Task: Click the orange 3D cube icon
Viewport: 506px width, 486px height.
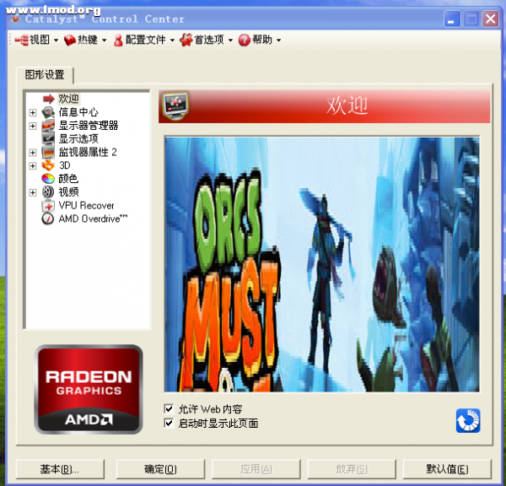Action: click(x=48, y=165)
